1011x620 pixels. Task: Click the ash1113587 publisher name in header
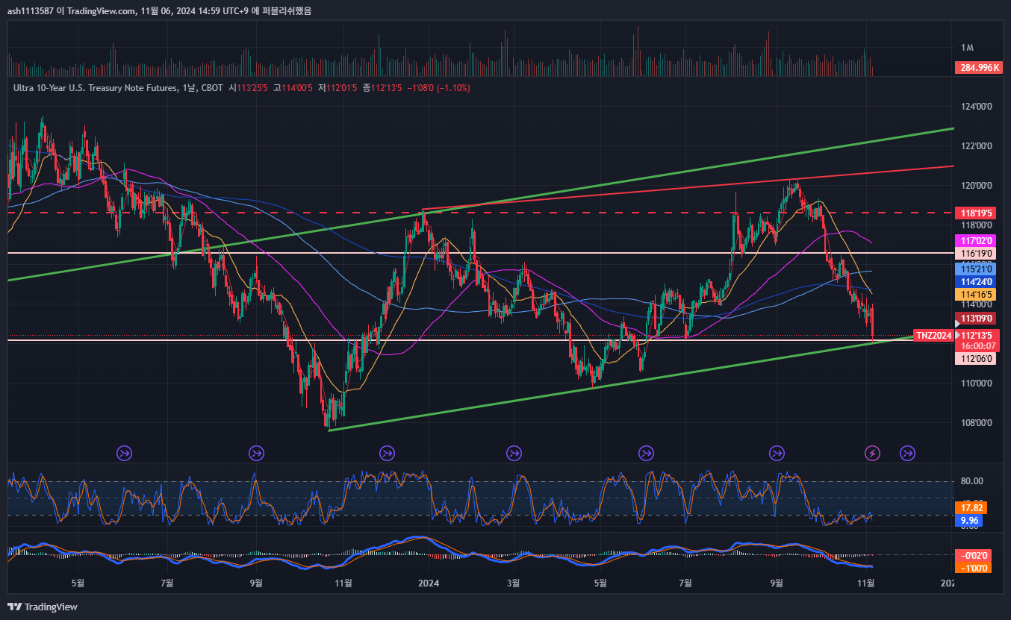31,10
